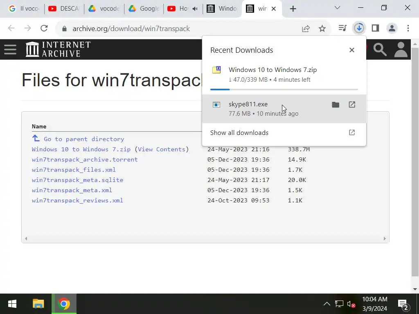The width and height of the screenshot is (419, 314).
Task: Close the Recent Downloads popup
Action: tap(352, 50)
